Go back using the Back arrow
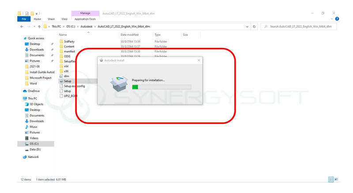This screenshot has width=353, height=193. [x=22, y=27]
